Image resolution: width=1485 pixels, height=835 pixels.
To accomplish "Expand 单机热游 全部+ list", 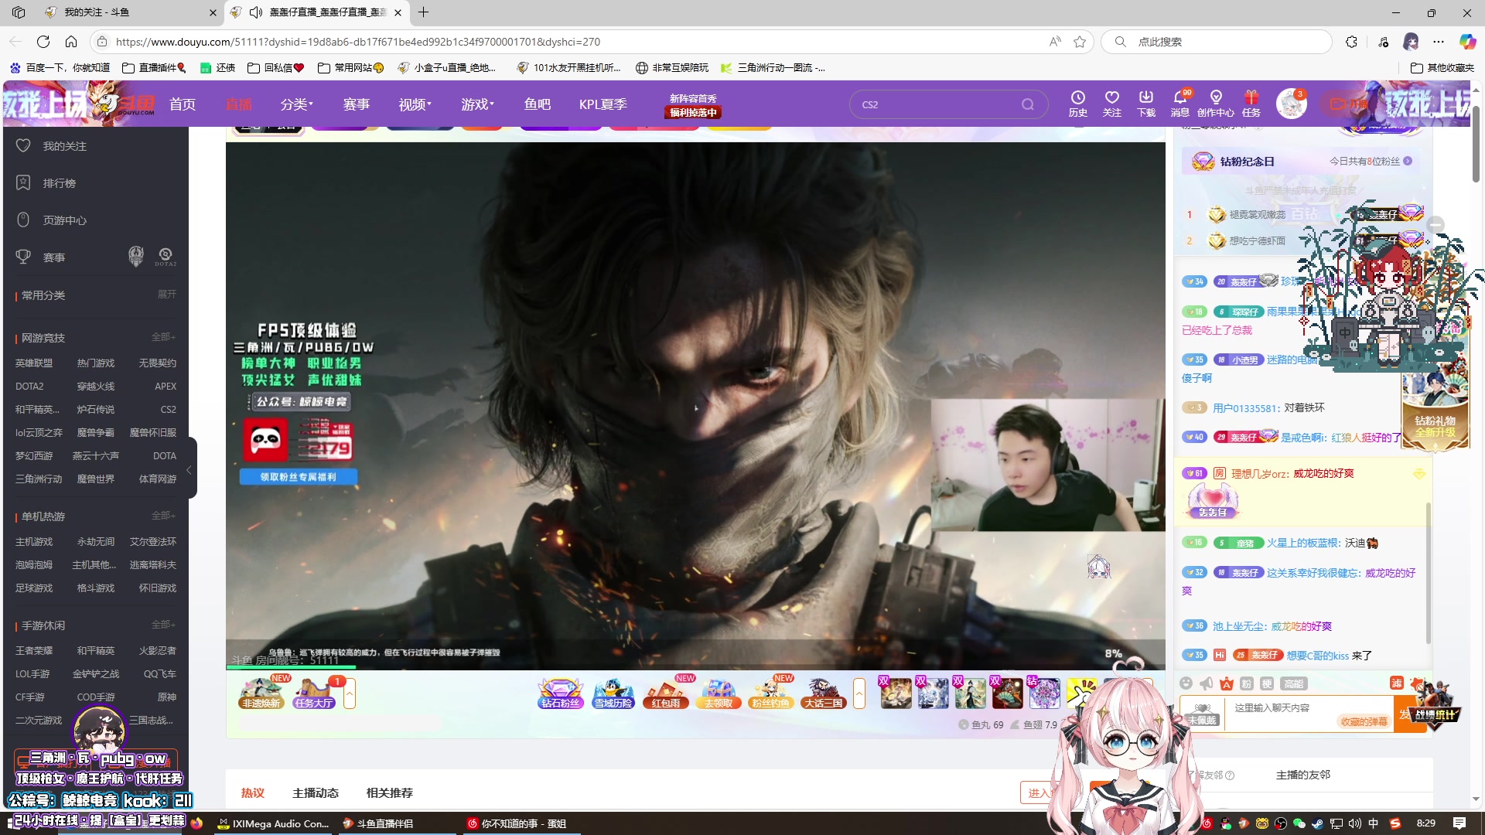I will [163, 516].
